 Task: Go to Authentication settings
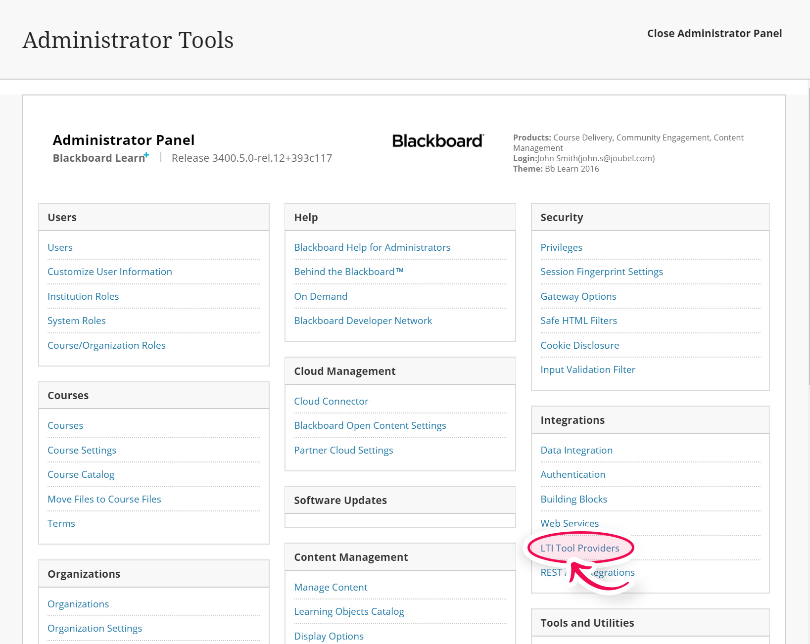point(573,474)
